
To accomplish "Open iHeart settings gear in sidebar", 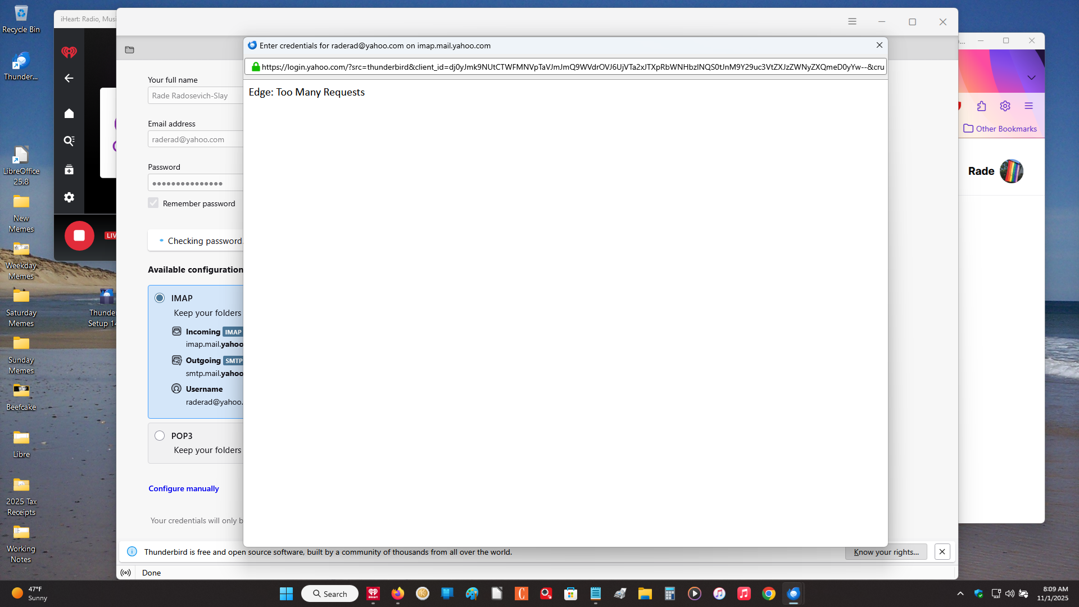I will pyautogui.click(x=69, y=197).
